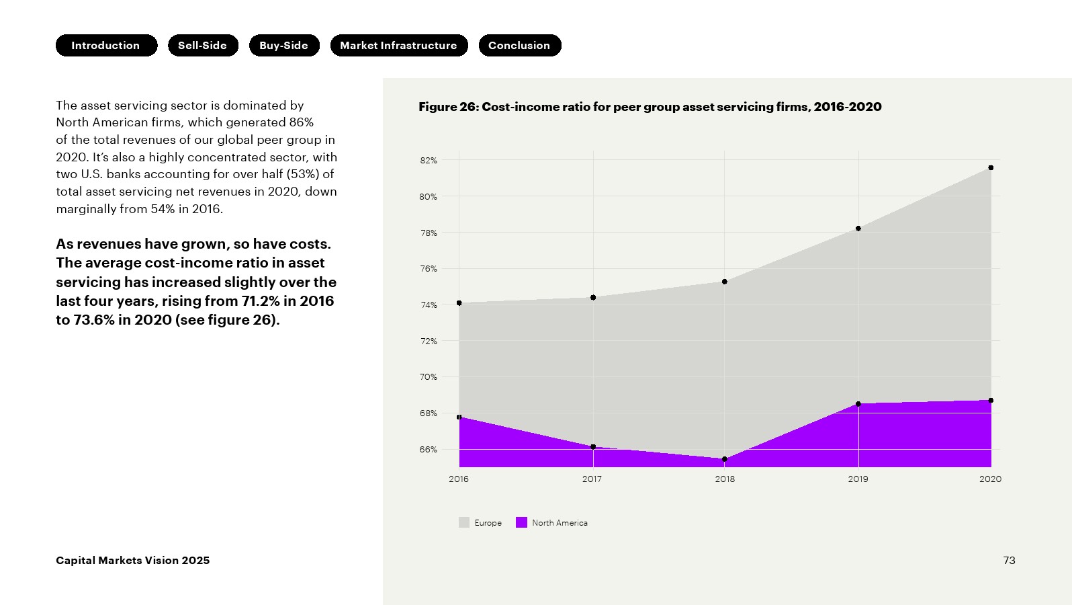Click the Europe gray legend swatch

point(464,522)
